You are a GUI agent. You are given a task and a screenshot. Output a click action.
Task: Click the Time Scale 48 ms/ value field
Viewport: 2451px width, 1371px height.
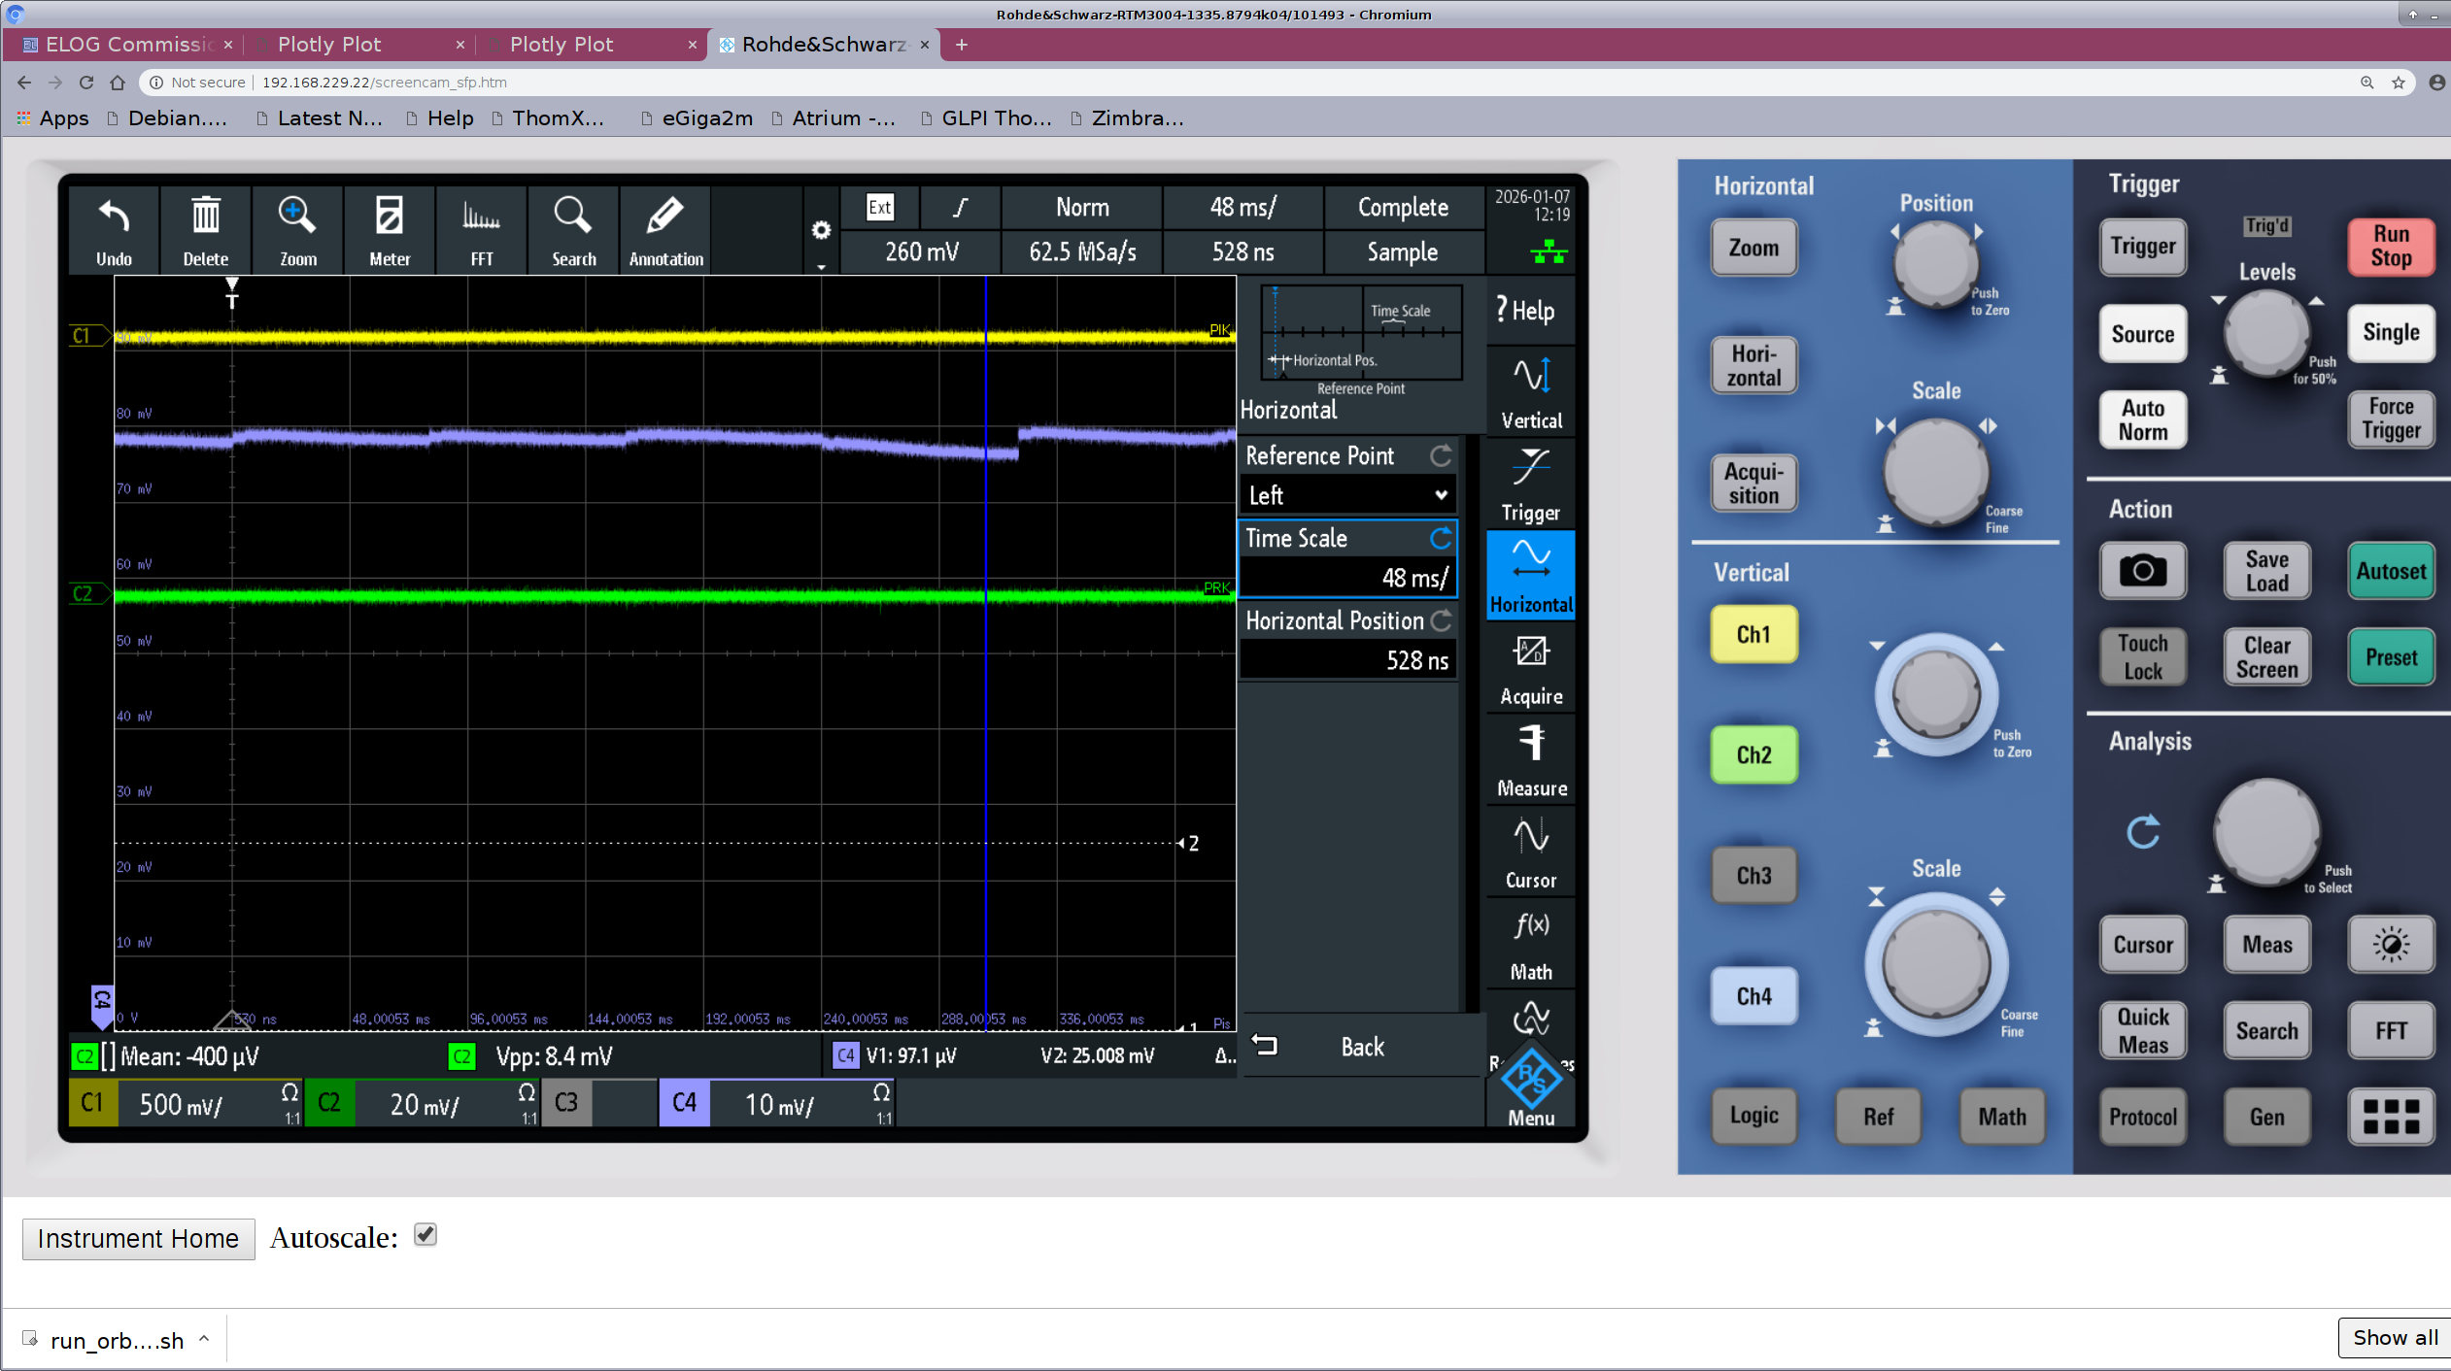[x=1347, y=578]
